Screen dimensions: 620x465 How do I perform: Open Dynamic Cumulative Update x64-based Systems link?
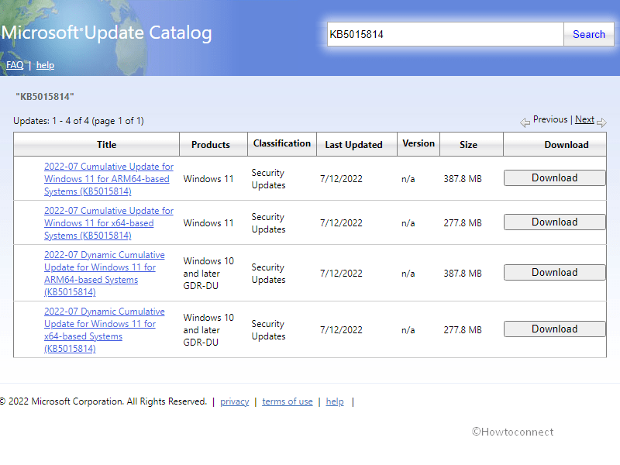click(x=105, y=330)
